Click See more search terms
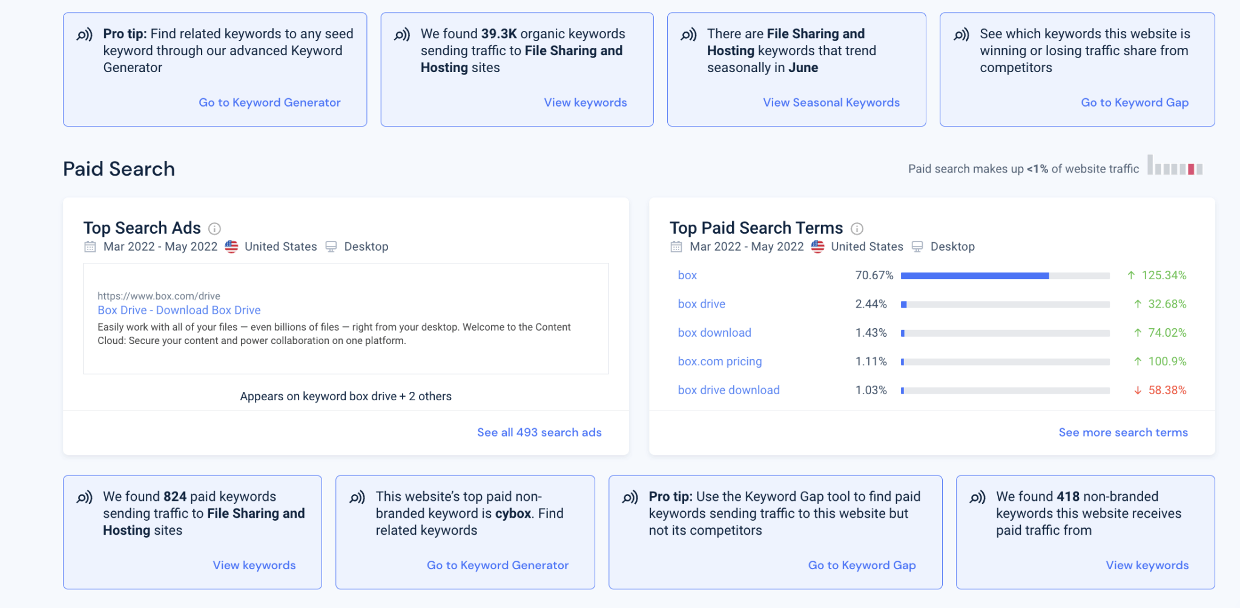Viewport: 1240px width, 608px height. [x=1123, y=432]
